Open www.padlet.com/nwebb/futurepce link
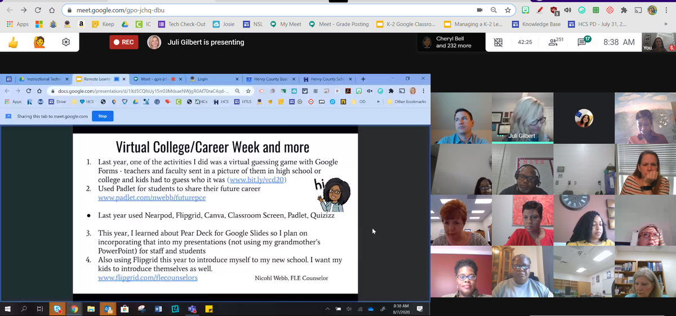The height and width of the screenshot is (316, 676). [x=152, y=198]
